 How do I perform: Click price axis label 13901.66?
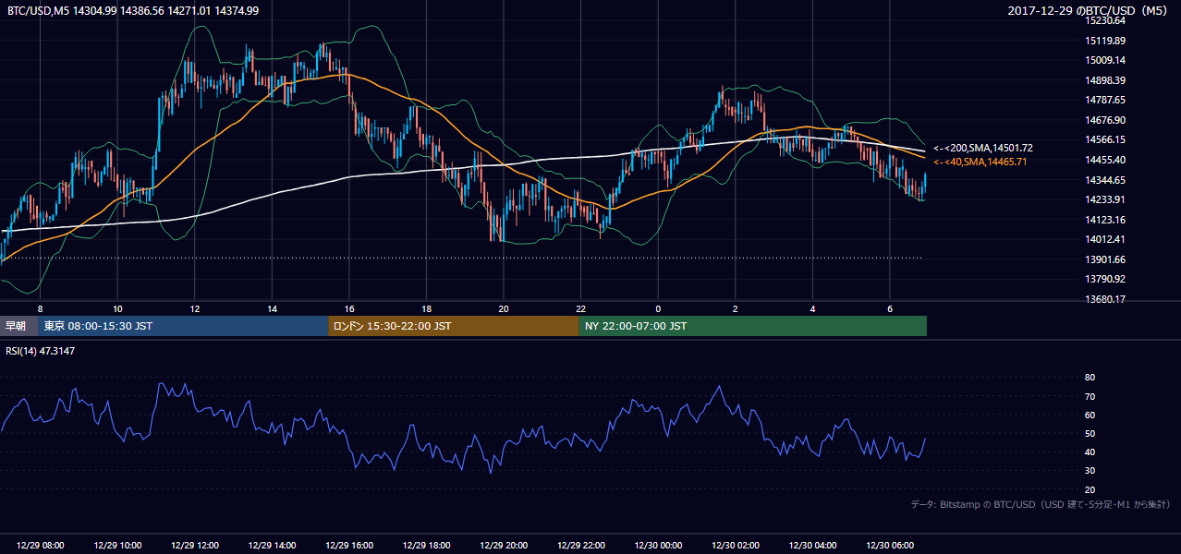(x=1104, y=259)
